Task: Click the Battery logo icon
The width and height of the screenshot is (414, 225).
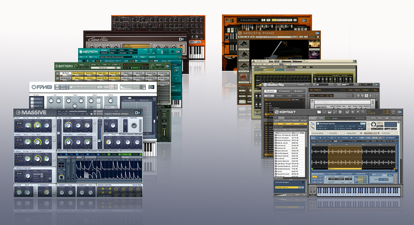Action: click(x=56, y=66)
